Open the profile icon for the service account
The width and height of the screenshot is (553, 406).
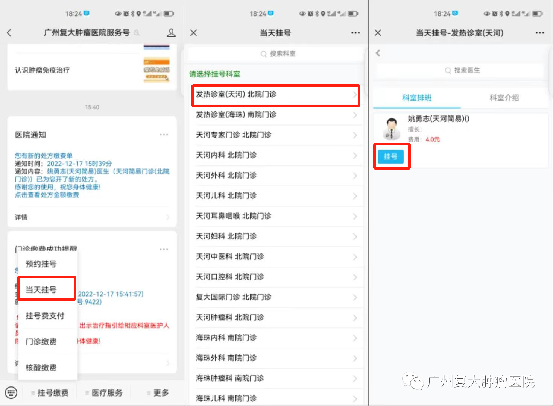tap(171, 33)
